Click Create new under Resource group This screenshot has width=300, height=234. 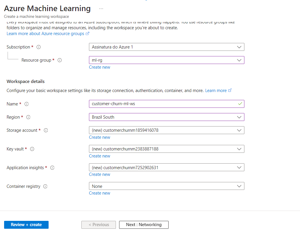(x=100, y=67)
